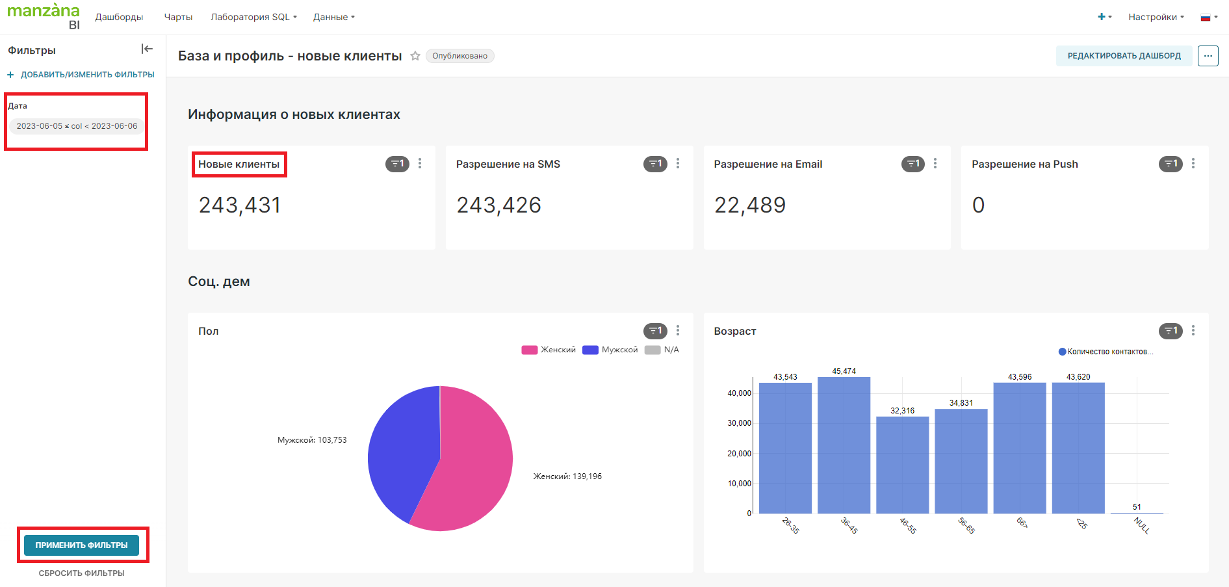Toggle Женский series in pie legend
Viewport: 1229px width, 587px height.
point(549,350)
